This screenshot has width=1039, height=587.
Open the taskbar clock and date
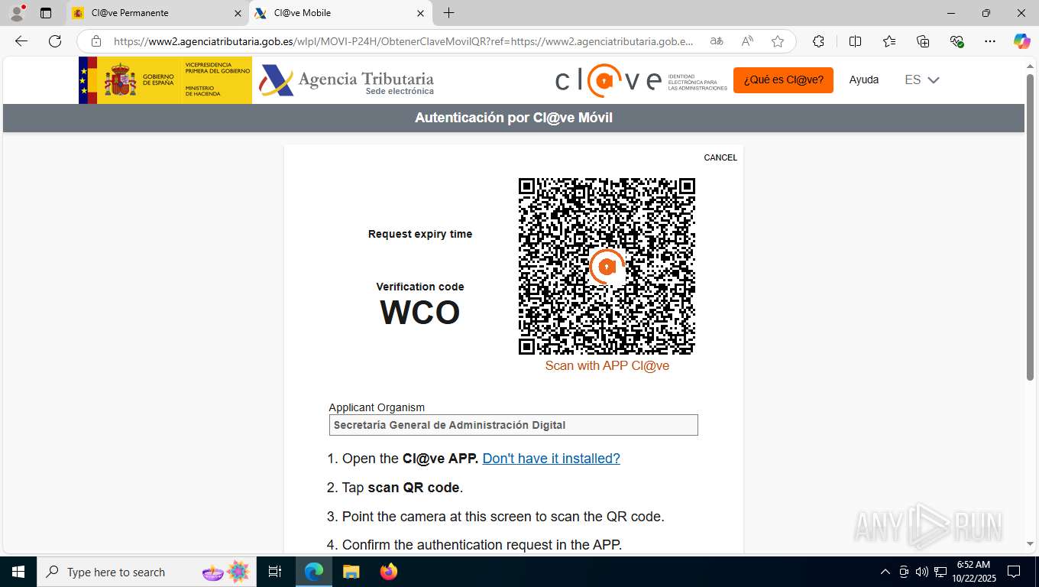coord(973,572)
